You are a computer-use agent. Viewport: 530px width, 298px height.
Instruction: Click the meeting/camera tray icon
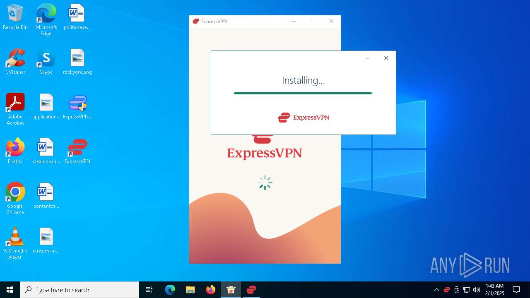(x=457, y=290)
